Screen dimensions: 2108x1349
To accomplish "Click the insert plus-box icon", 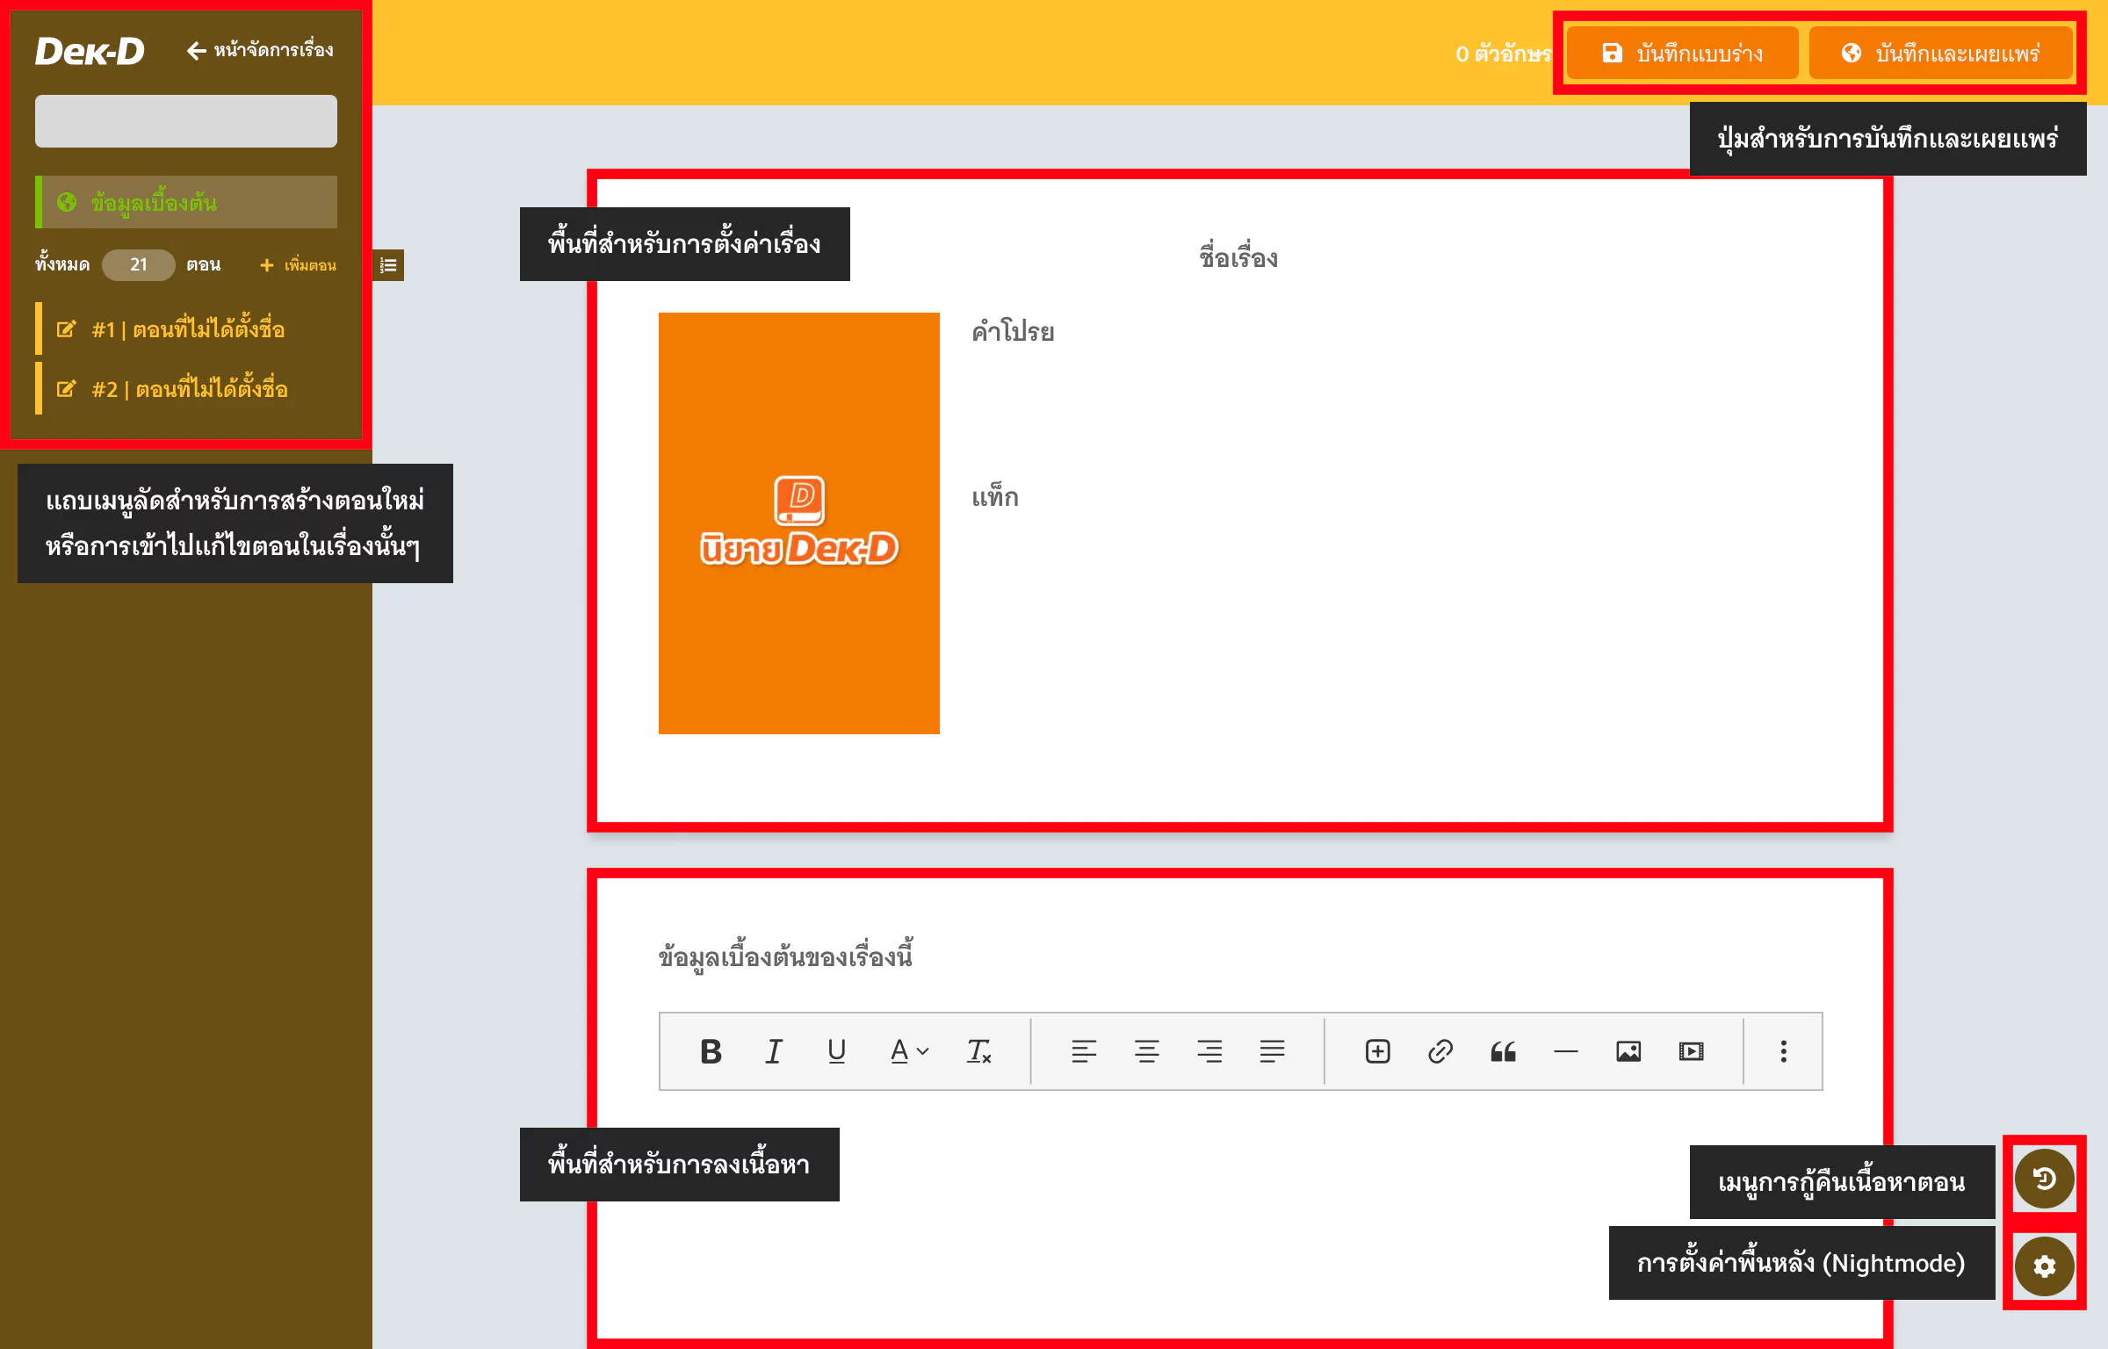I will (x=1377, y=1051).
